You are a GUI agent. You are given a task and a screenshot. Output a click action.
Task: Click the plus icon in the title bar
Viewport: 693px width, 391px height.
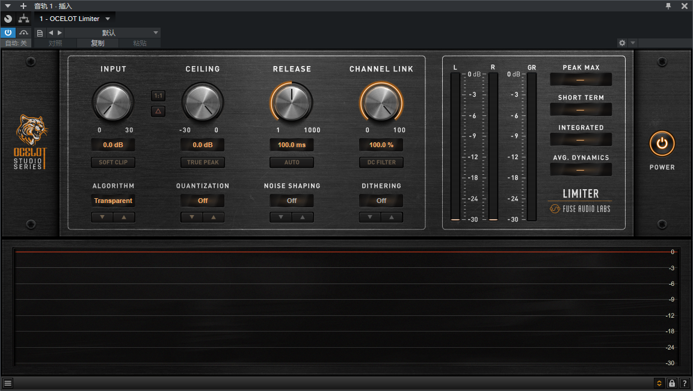(23, 6)
